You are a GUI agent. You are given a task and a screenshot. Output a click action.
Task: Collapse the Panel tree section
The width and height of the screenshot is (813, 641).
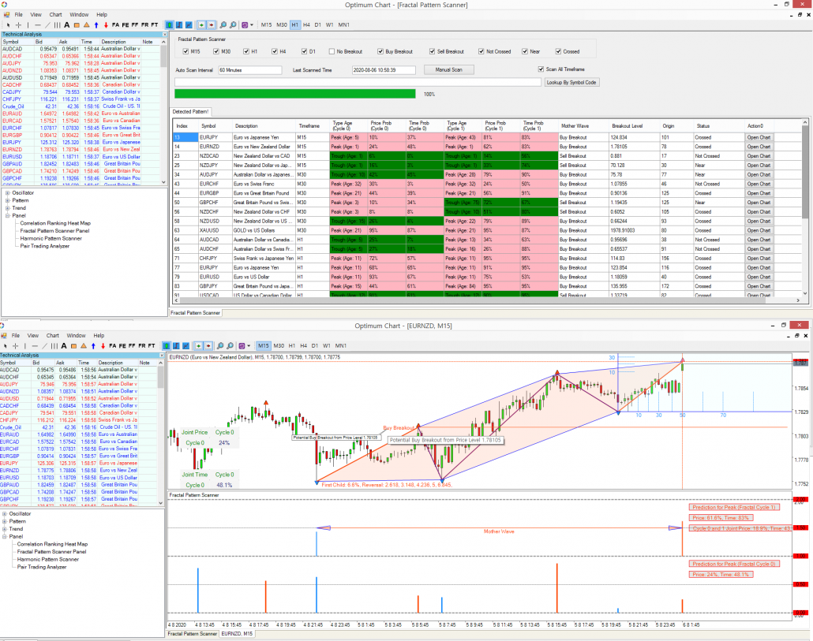click(7, 216)
